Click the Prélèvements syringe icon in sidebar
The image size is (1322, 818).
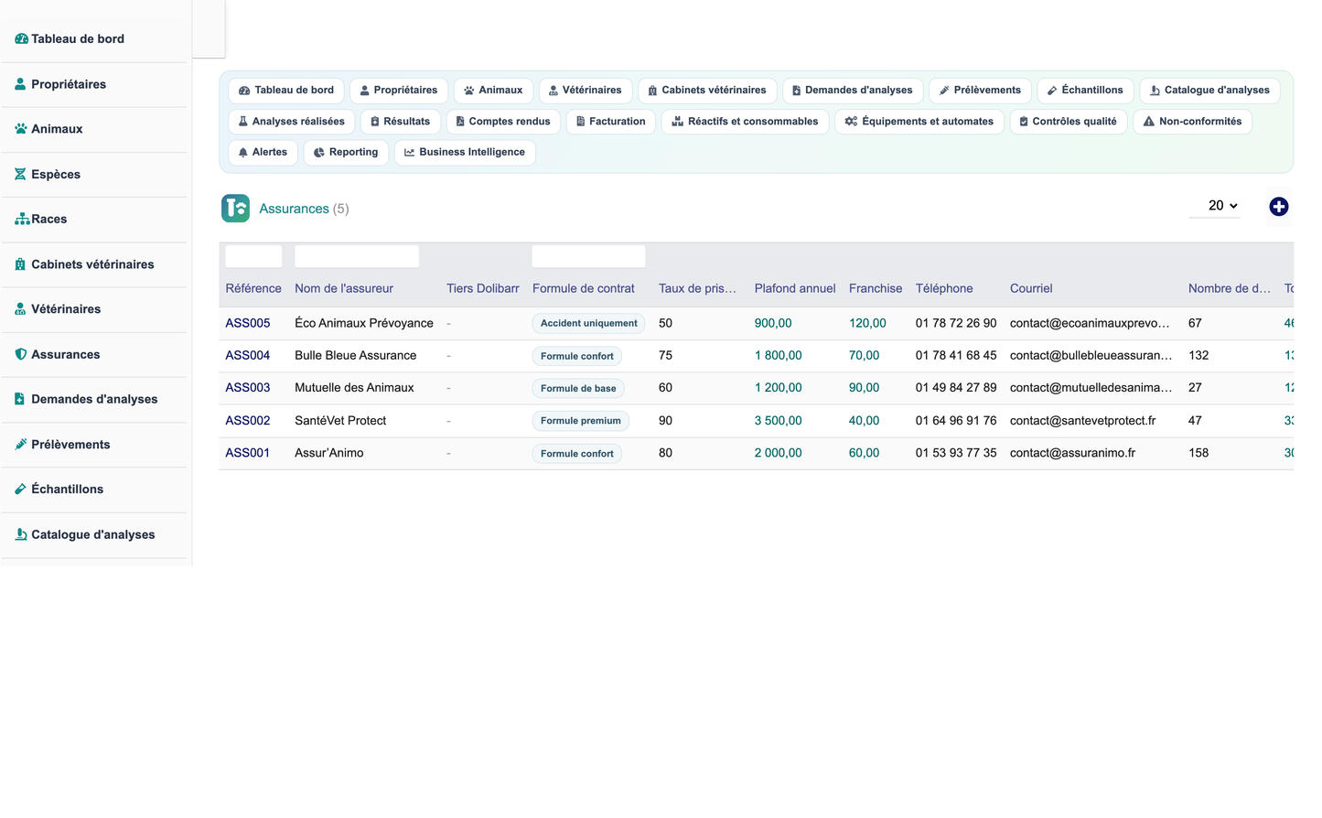(x=20, y=444)
